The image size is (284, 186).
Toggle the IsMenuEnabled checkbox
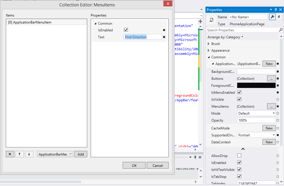[239, 93]
